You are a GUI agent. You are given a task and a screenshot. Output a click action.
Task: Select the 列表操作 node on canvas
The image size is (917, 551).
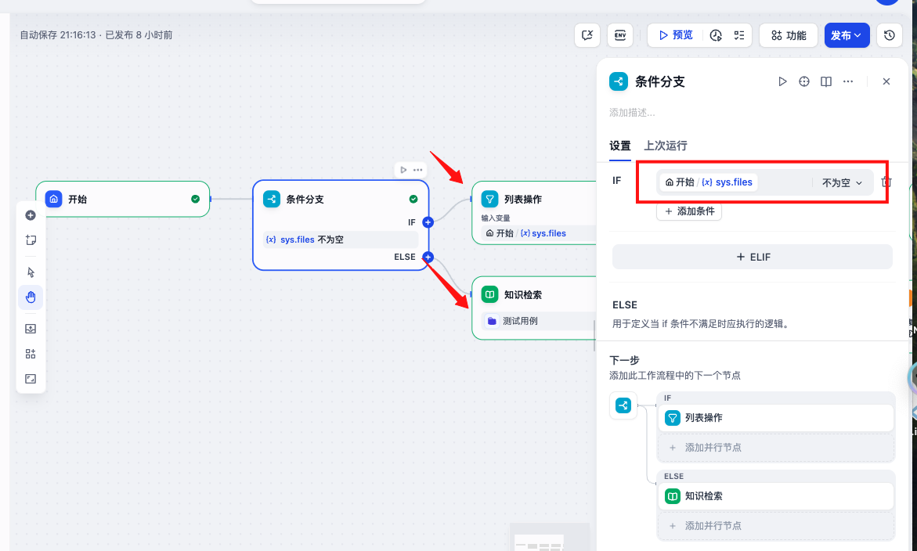pos(535,213)
